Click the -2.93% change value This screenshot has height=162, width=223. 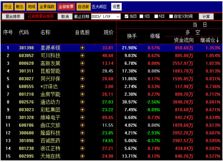pos(153,133)
